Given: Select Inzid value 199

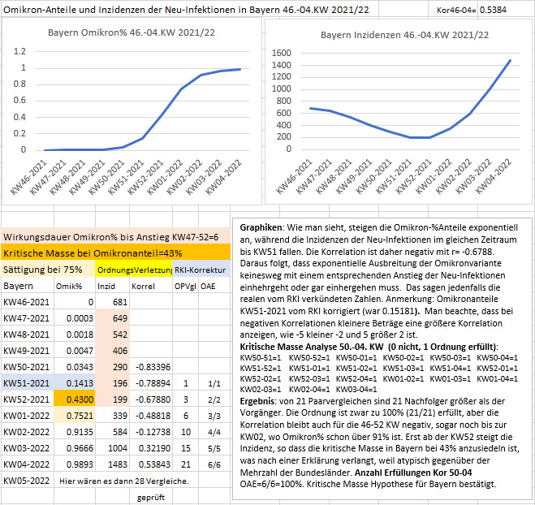Looking at the screenshot, I should click(112, 399).
